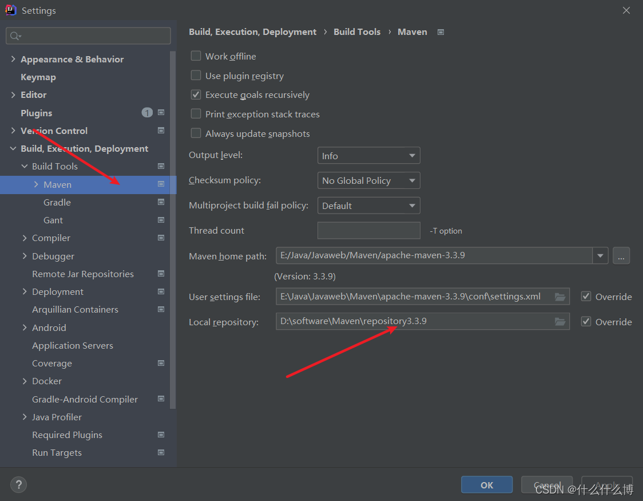Select Gradle under Build Tools
Viewport: 643px width, 501px height.
click(57, 202)
